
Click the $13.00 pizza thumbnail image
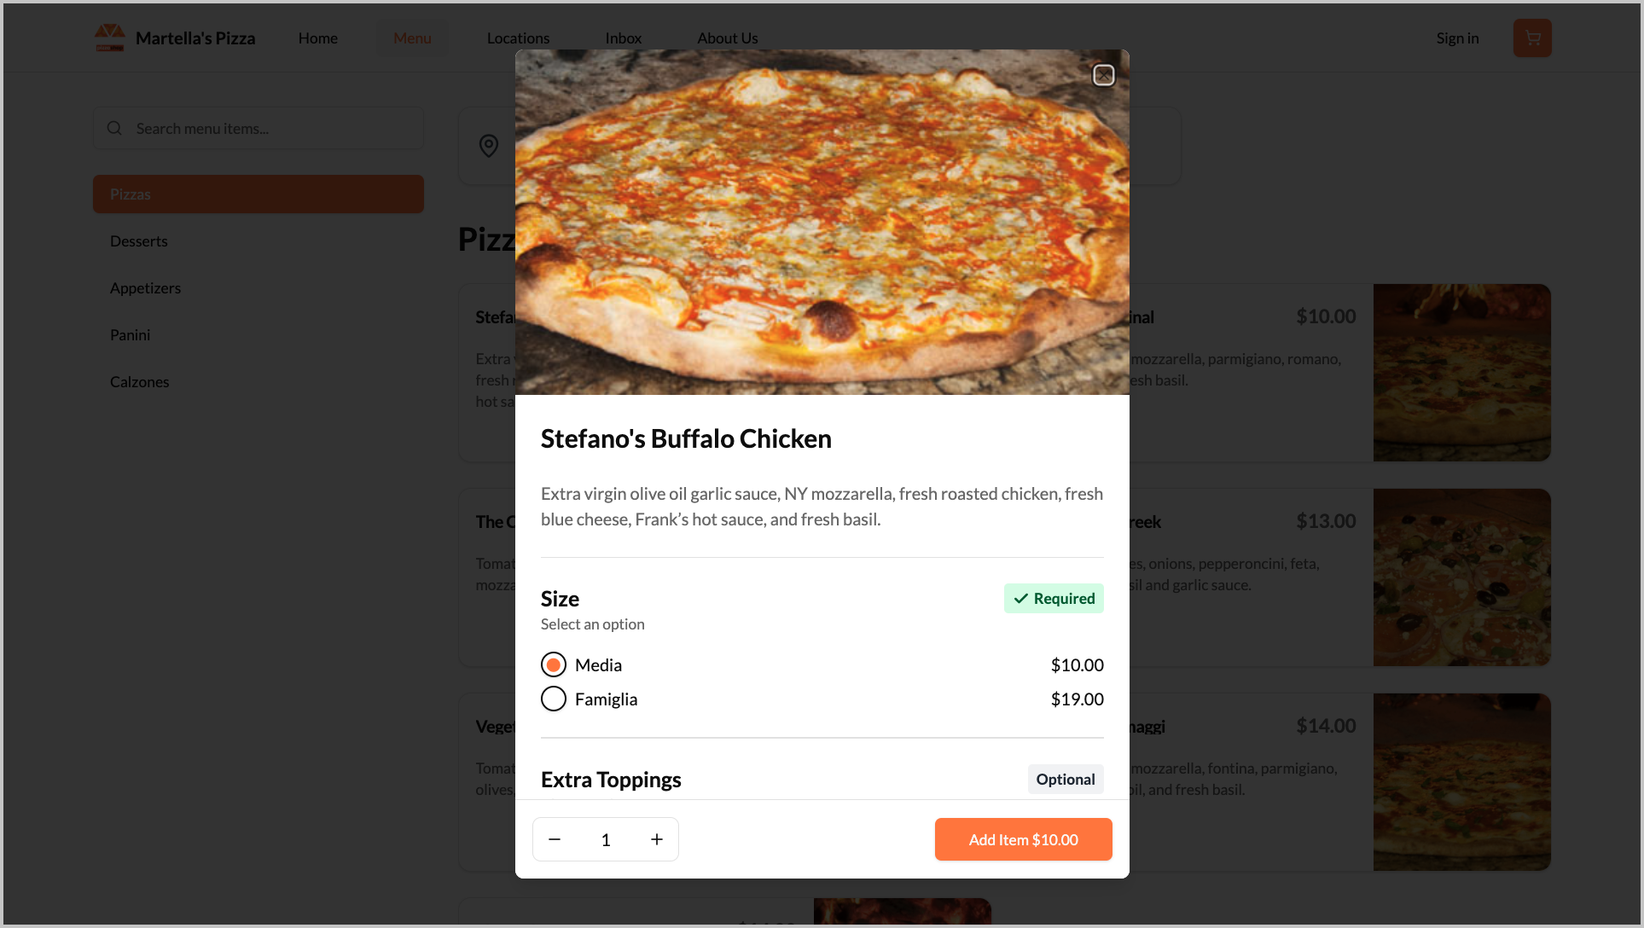[x=1461, y=577]
